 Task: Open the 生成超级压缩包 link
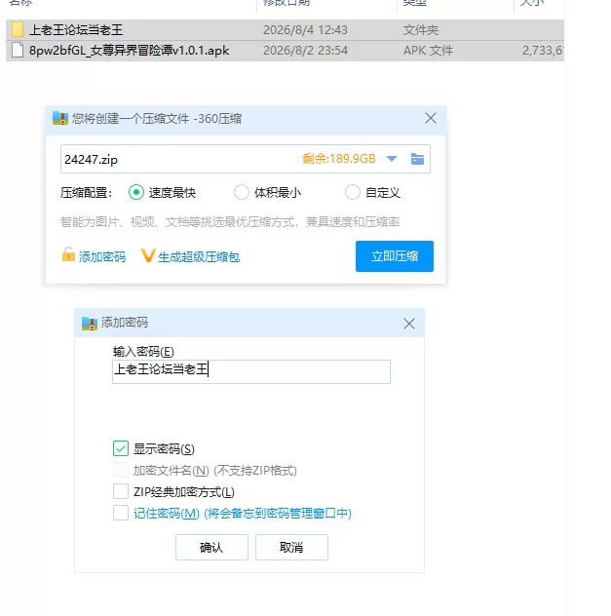(x=199, y=257)
